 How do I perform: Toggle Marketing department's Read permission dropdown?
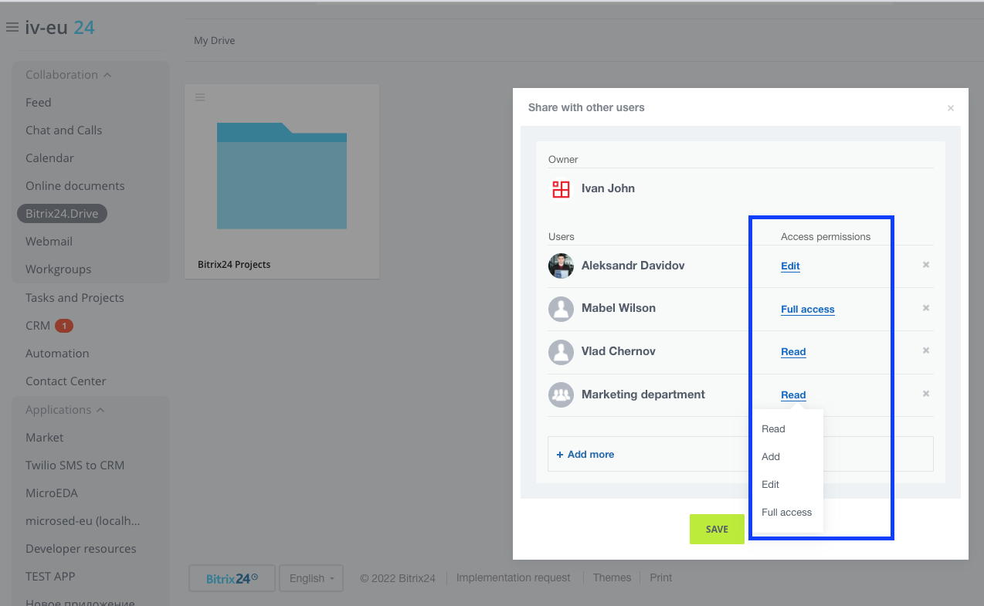793,394
